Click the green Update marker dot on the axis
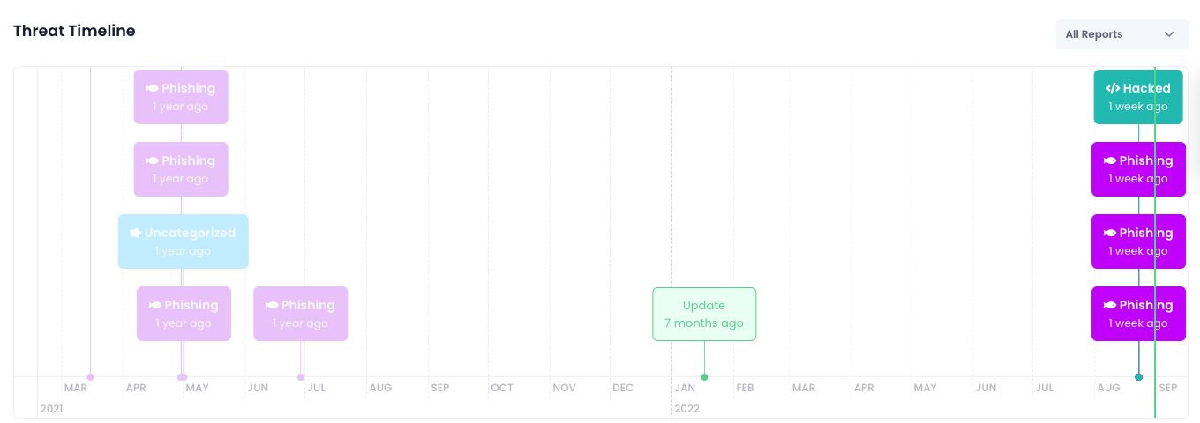The image size is (1200, 423). 704,377
